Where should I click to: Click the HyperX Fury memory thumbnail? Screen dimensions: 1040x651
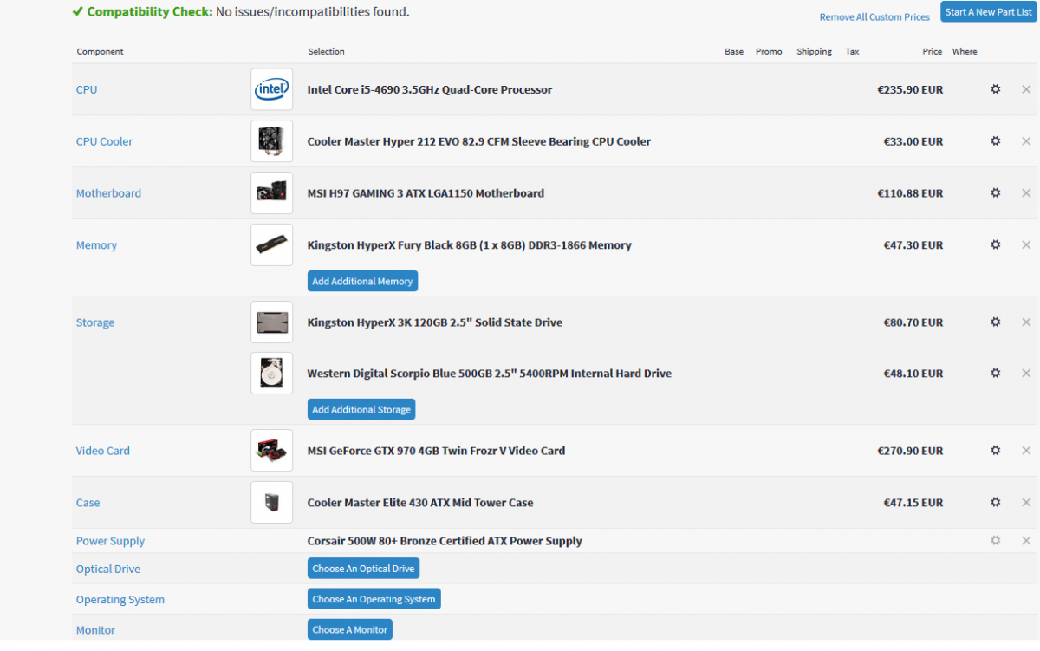coord(272,245)
